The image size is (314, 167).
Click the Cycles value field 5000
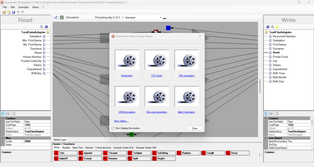coord(37,141)
